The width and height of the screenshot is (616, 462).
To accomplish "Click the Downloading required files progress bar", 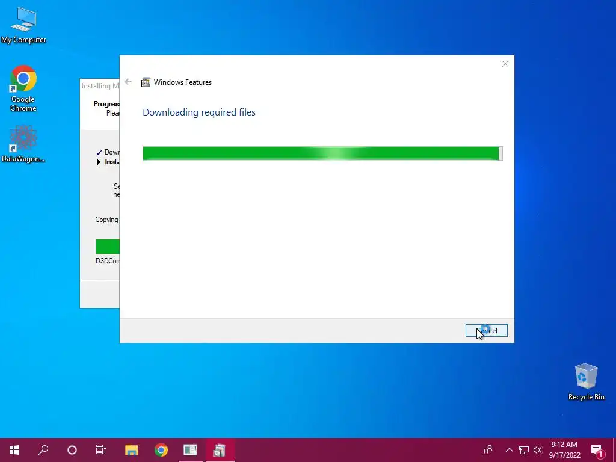I will (x=322, y=153).
